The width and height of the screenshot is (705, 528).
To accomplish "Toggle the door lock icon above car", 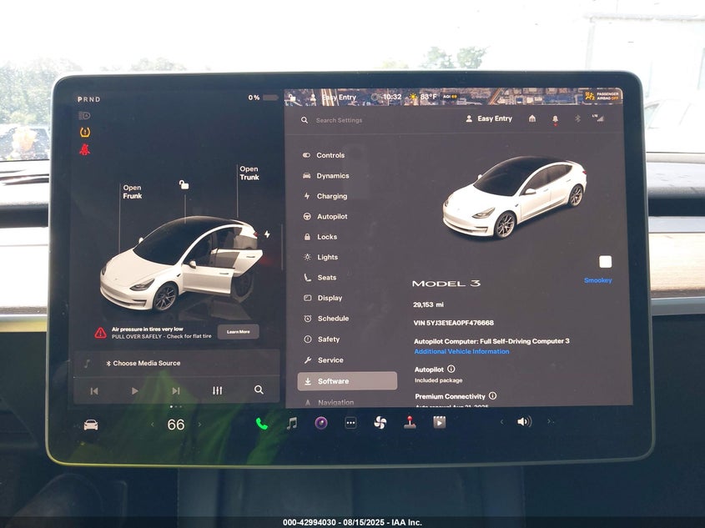I will (x=184, y=185).
